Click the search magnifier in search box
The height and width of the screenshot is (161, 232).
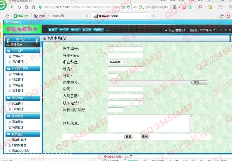pyautogui.click(x=167, y=7)
